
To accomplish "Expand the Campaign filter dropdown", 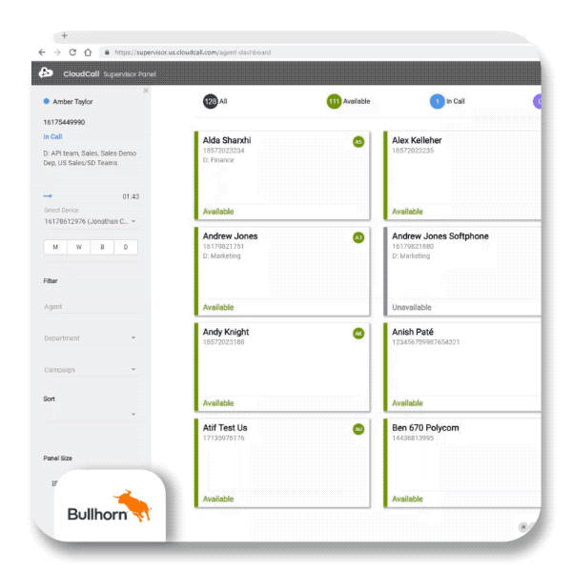I will pyautogui.click(x=91, y=370).
